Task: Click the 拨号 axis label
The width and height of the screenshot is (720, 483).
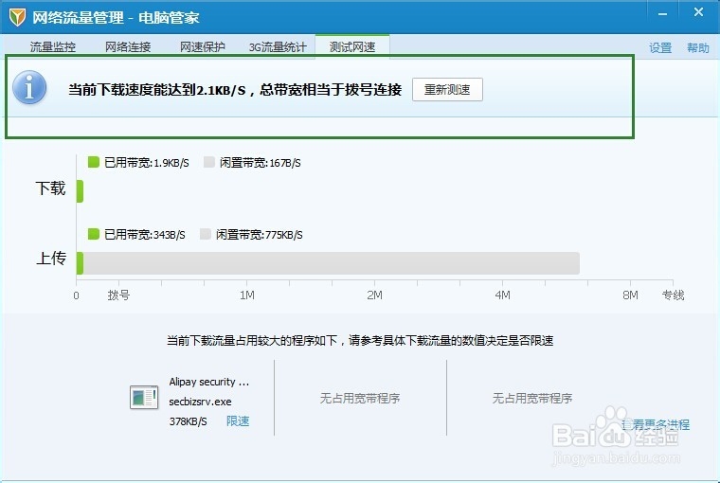Action: point(118,295)
